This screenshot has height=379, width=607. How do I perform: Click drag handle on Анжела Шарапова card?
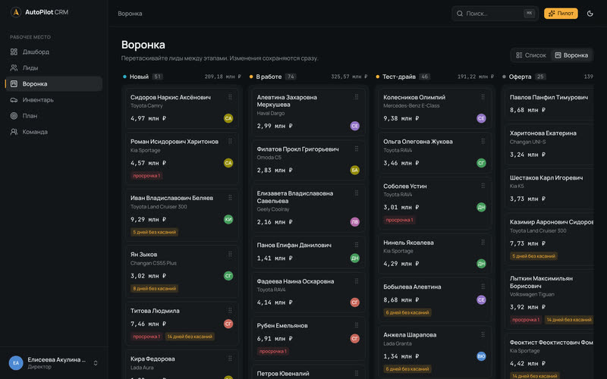point(483,334)
